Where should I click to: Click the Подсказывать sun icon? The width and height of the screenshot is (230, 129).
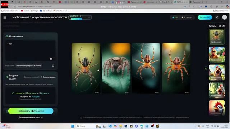7,36
